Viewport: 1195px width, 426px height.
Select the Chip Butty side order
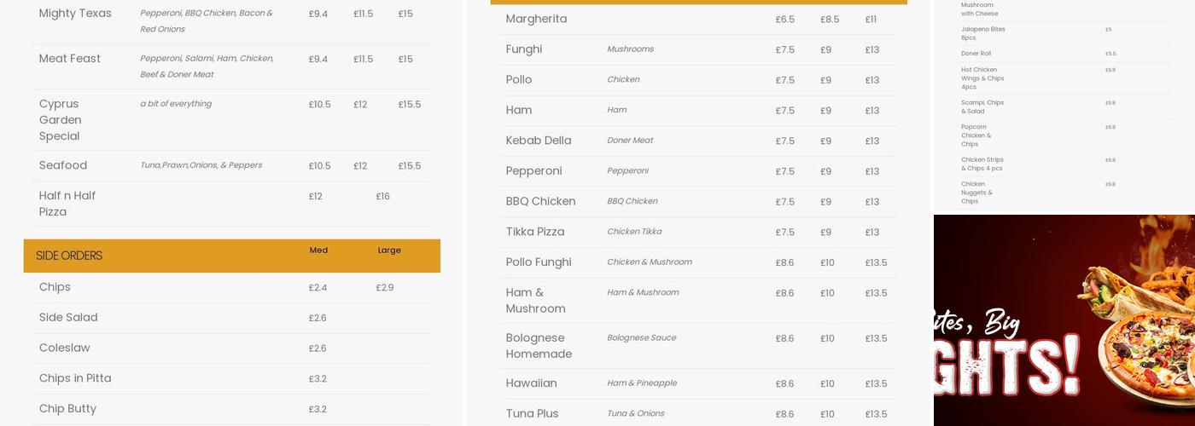67,409
